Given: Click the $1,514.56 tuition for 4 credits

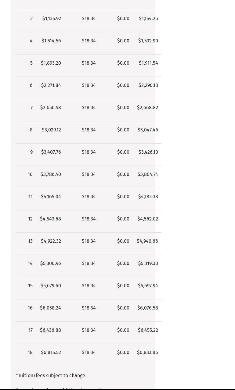Looking at the screenshot, I should [51, 41].
